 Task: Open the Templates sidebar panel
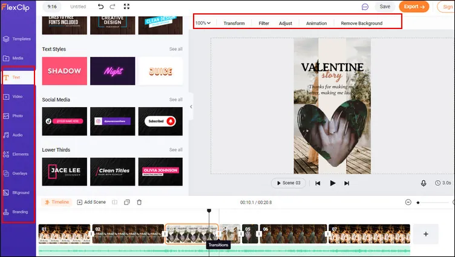coord(17,39)
